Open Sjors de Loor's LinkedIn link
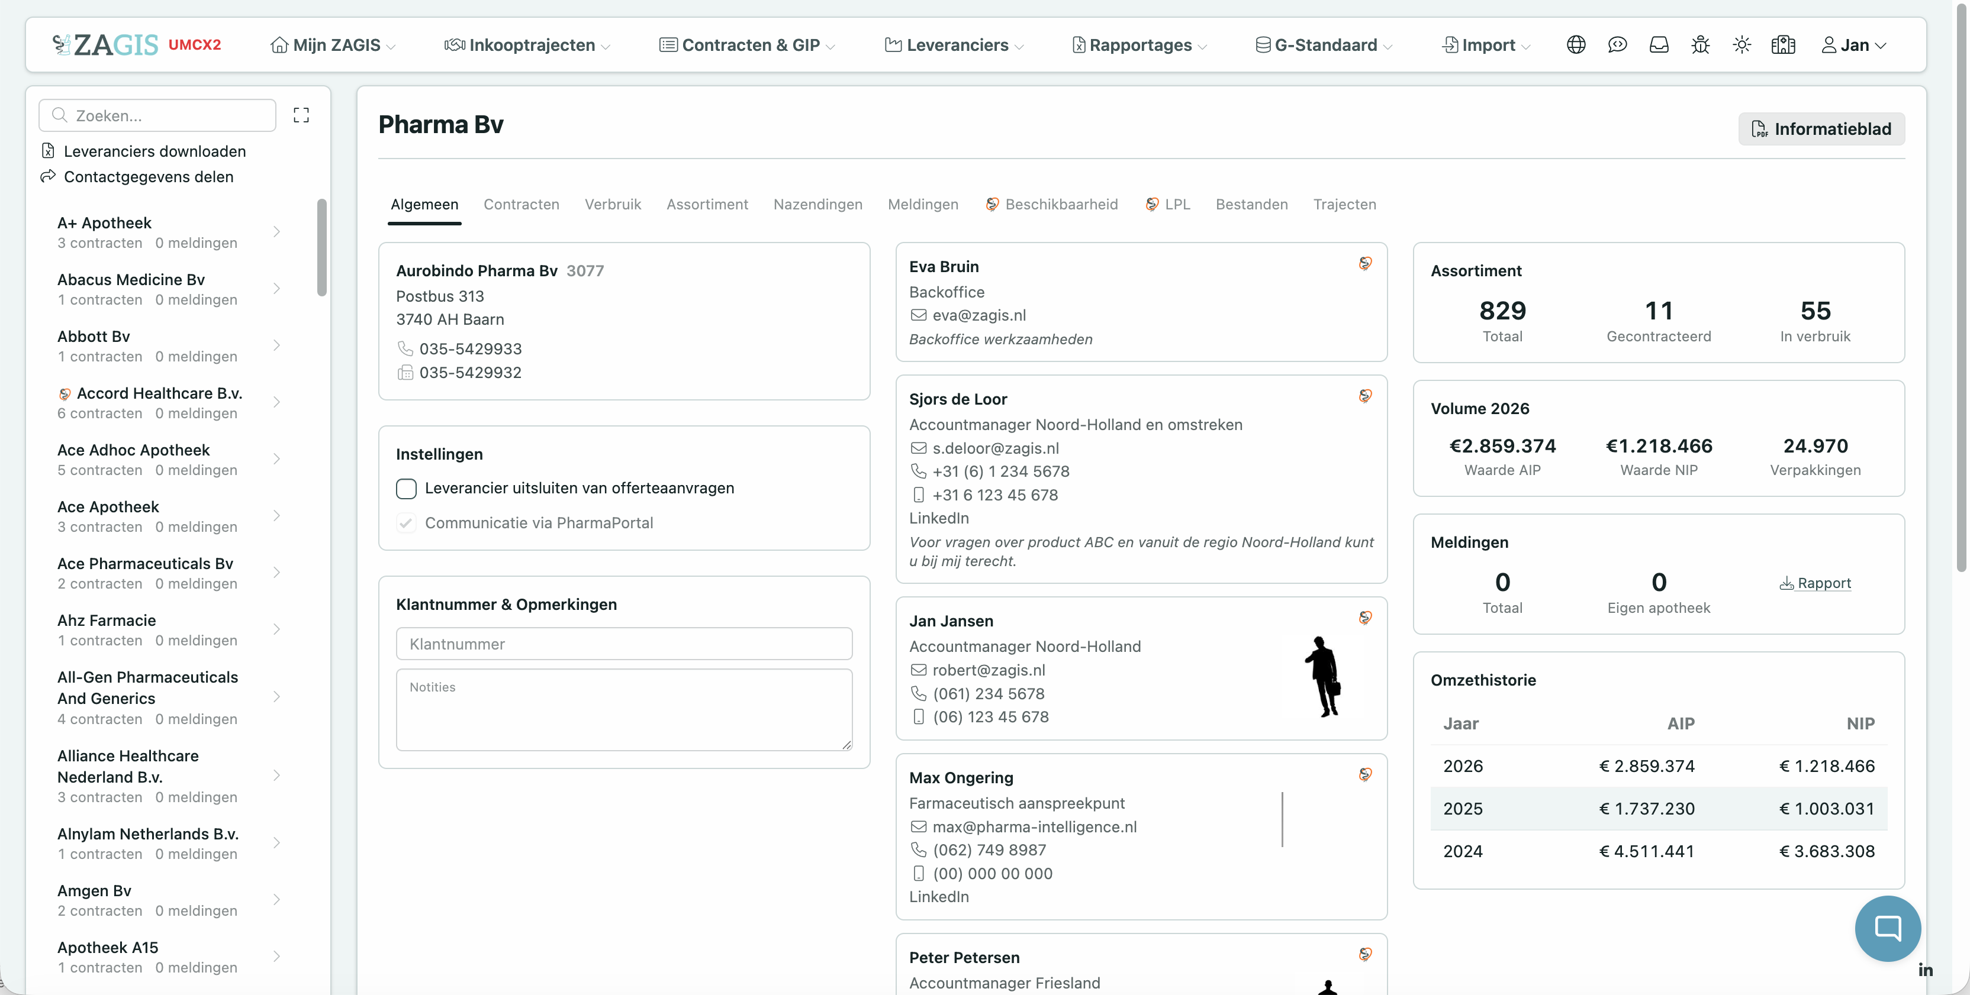The image size is (1970, 995). click(939, 518)
